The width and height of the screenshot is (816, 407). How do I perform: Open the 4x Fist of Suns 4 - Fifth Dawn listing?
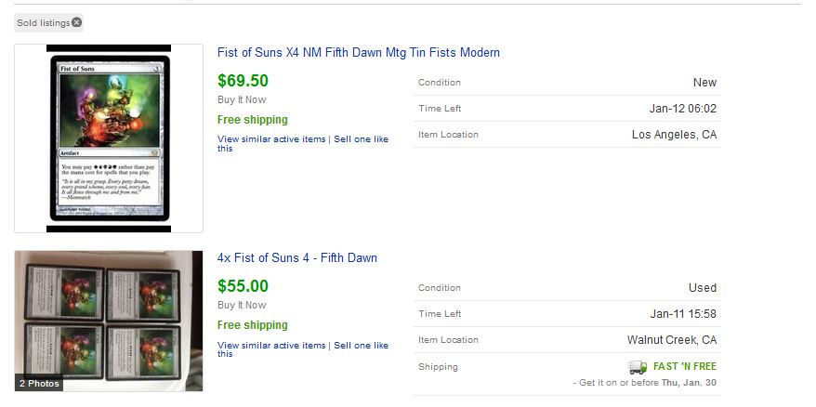click(x=296, y=258)
